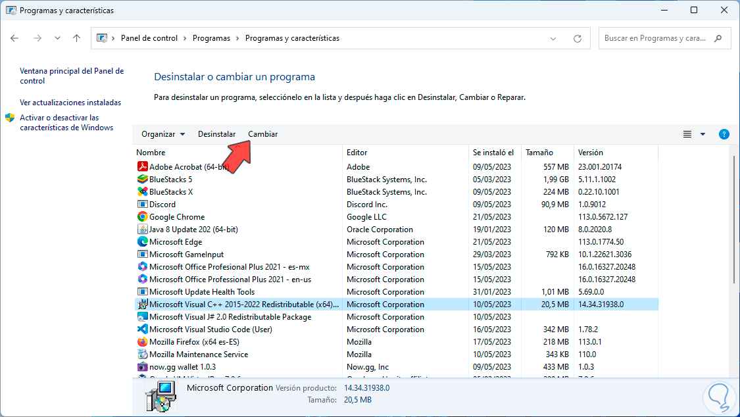Select the Discord entry name

click(x=162, y=205)
